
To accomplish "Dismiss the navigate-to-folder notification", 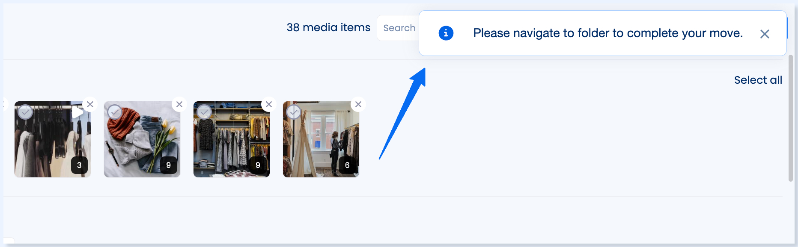I will tap(765, 34).
